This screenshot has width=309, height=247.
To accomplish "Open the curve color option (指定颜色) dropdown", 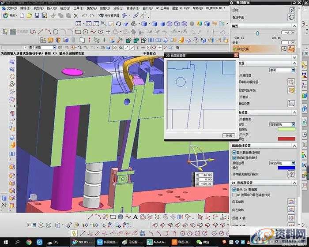I will 293,163.
